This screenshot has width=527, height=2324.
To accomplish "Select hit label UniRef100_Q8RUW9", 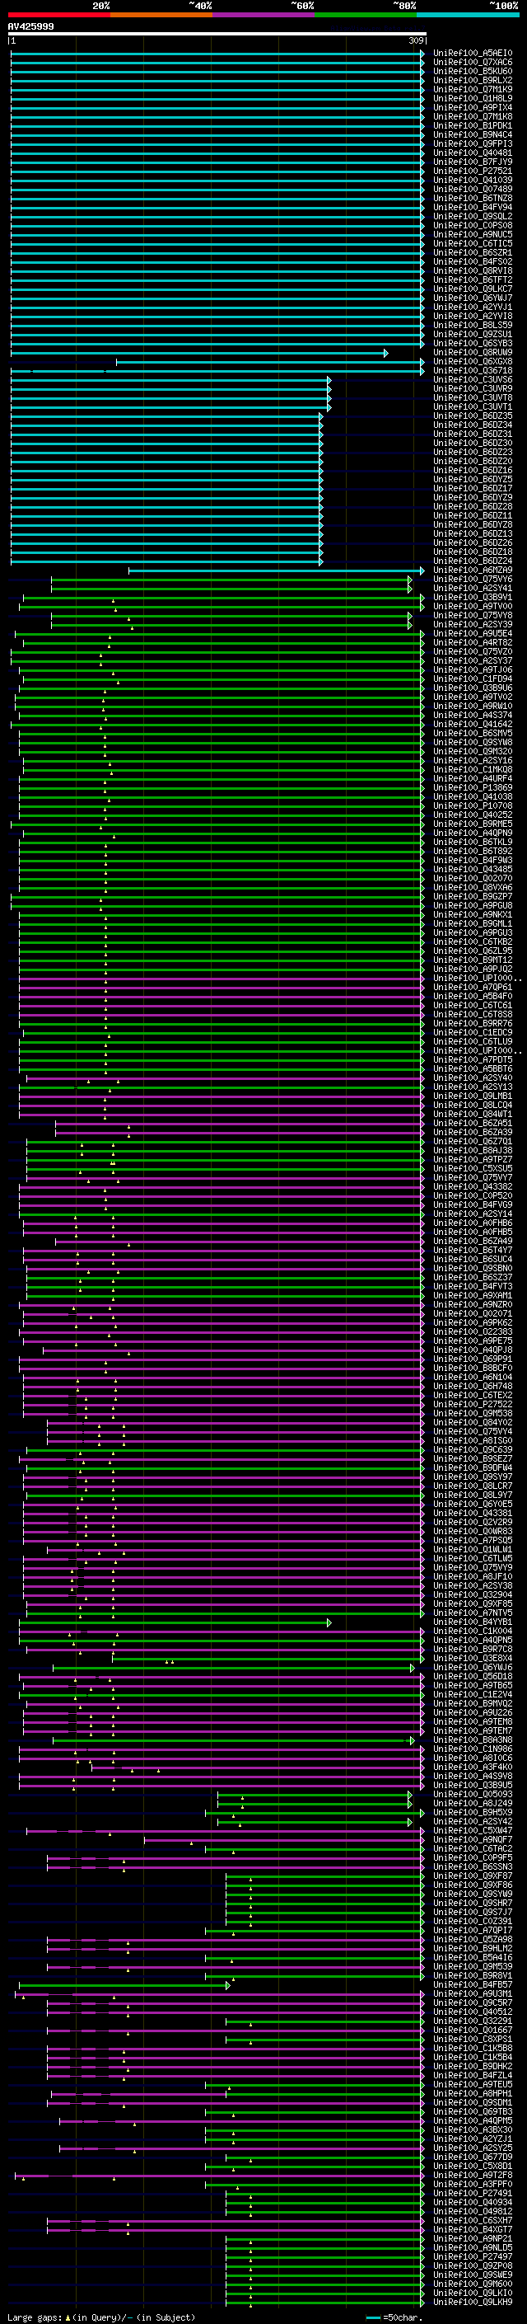I will 473,353.
